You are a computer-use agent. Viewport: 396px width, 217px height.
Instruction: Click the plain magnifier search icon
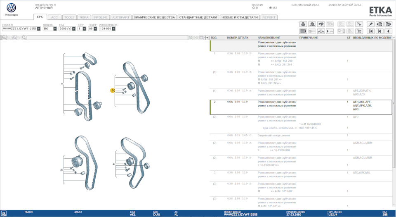point(24,38)
